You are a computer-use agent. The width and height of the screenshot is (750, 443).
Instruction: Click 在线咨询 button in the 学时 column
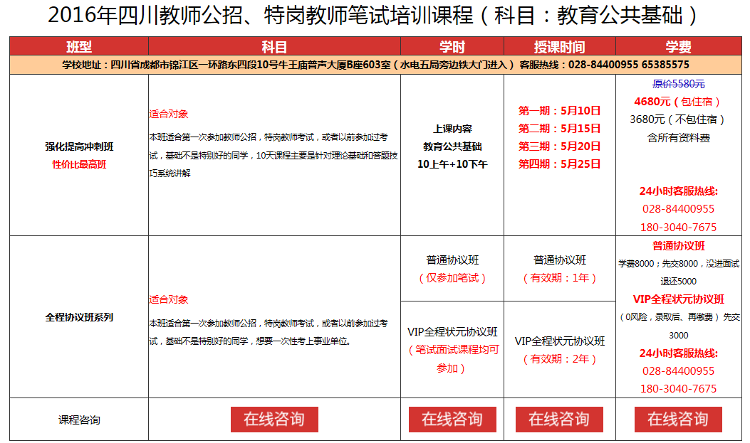452,419
